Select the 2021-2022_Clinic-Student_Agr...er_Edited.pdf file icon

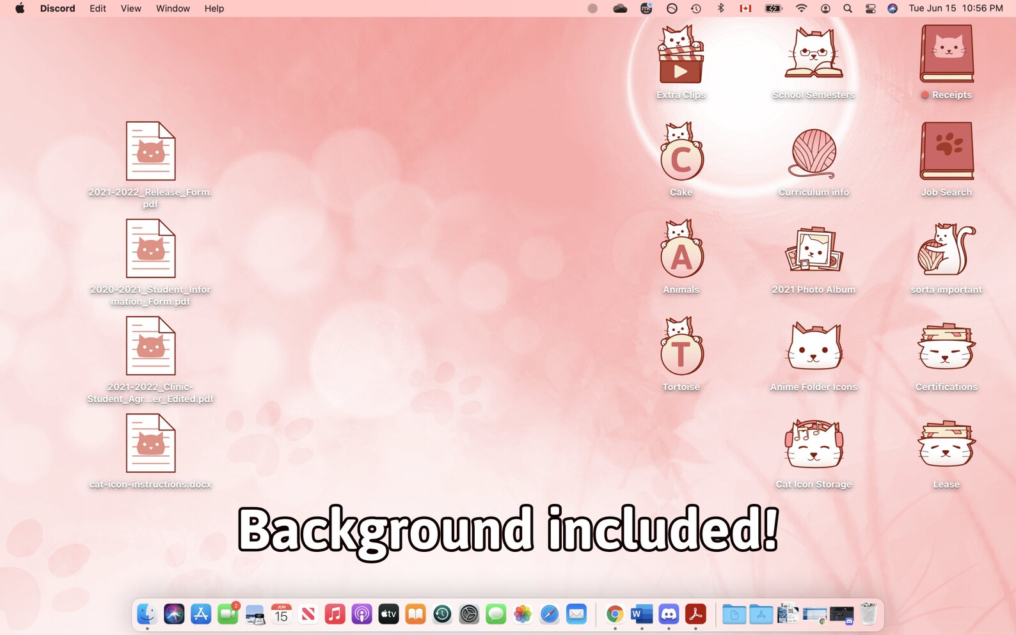[x=150, y=345]
